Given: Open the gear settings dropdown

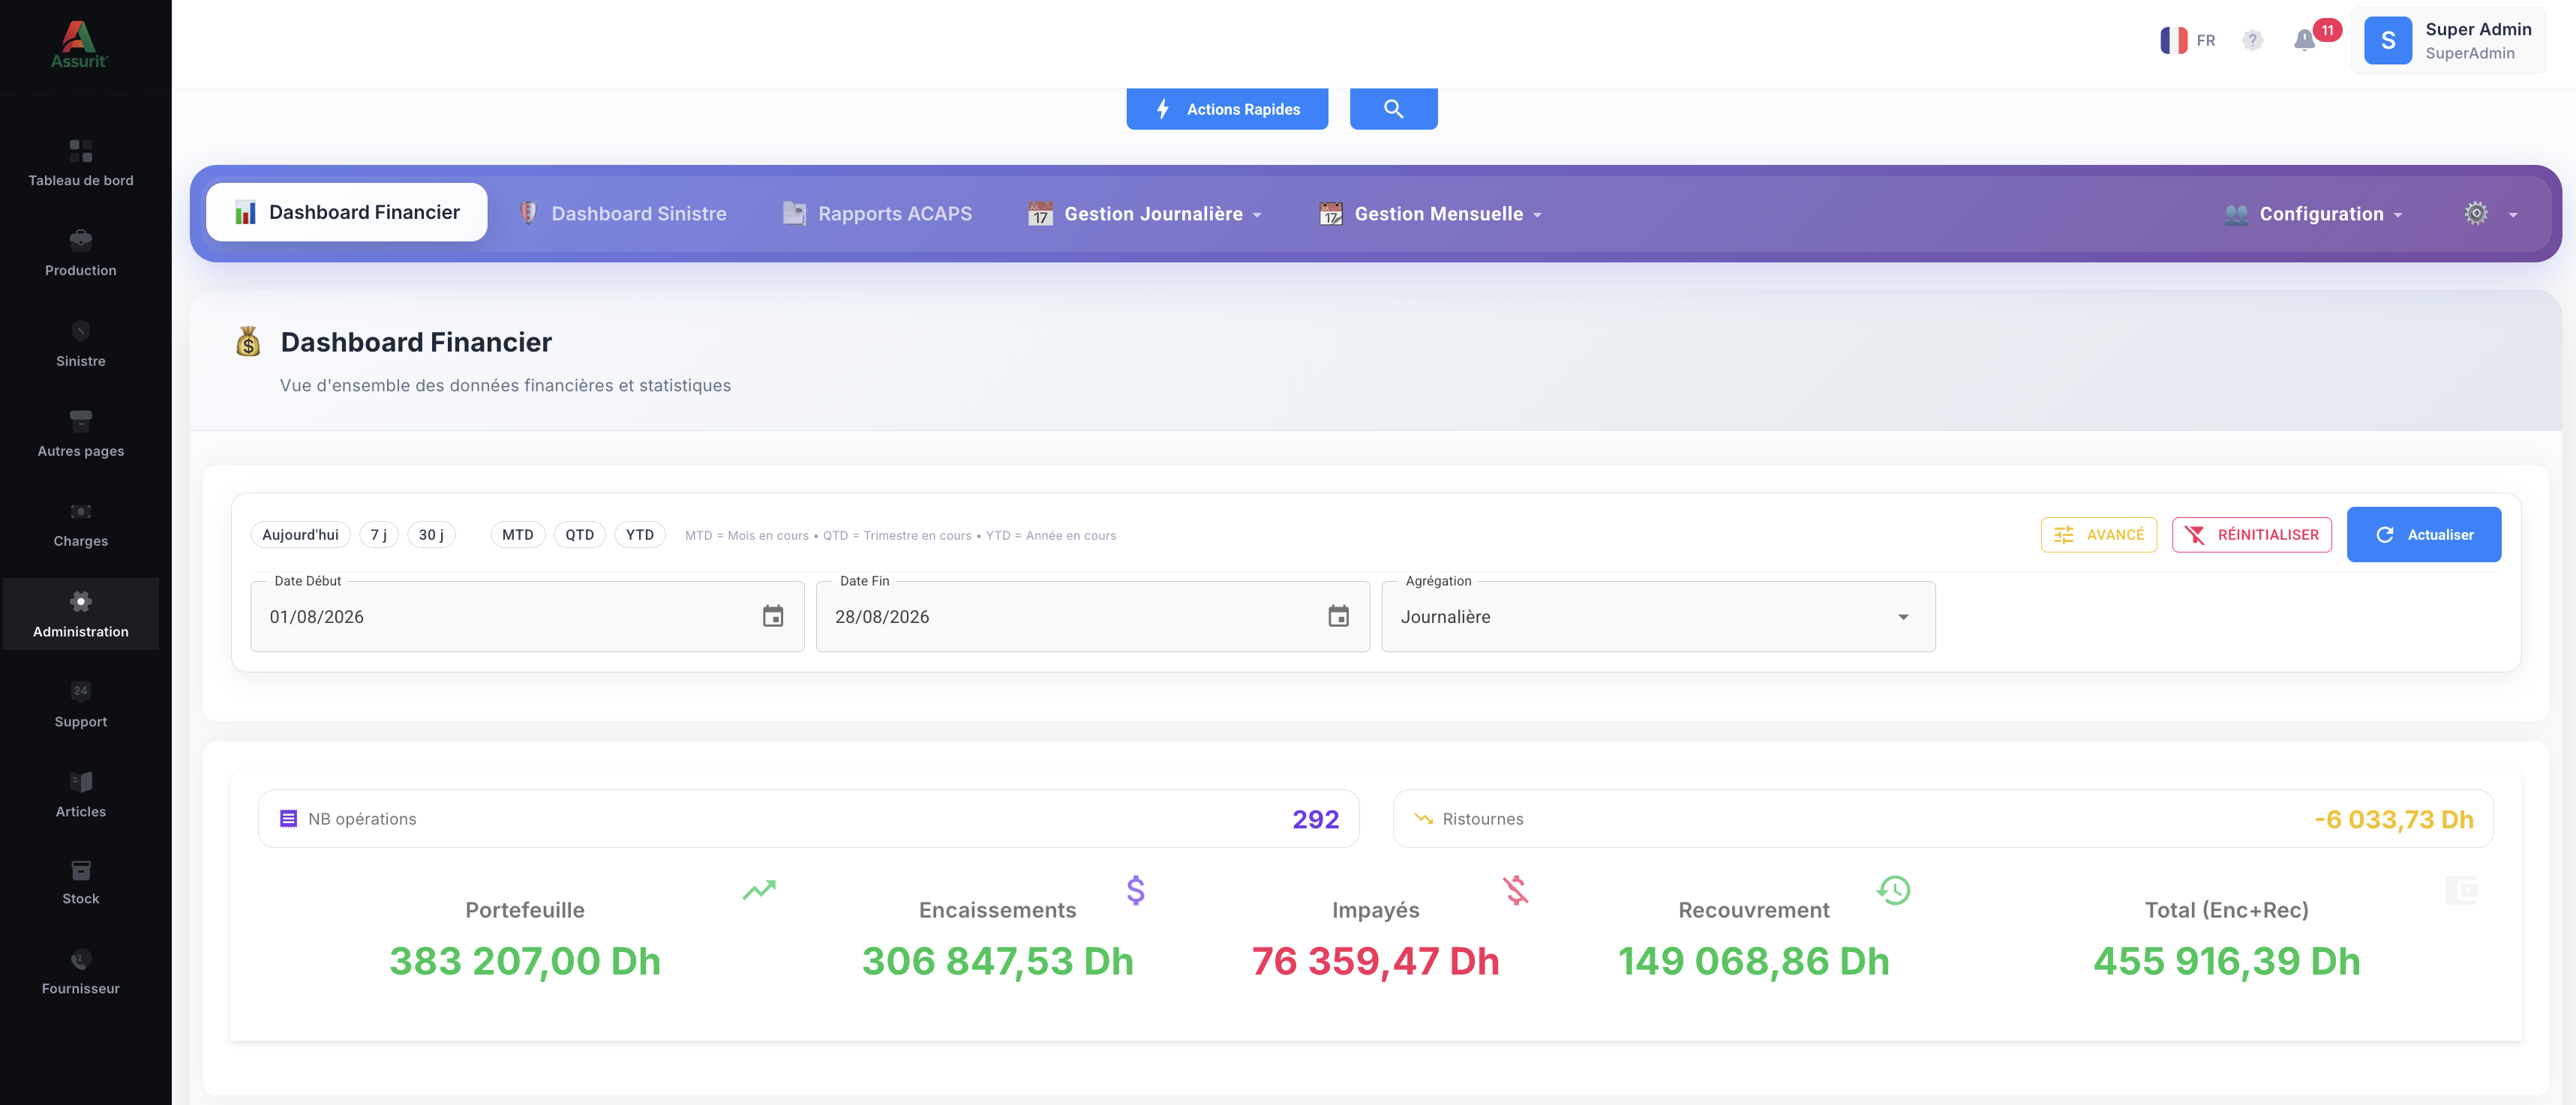Looking at the screenshot, I should click(x=2491, y=214).
